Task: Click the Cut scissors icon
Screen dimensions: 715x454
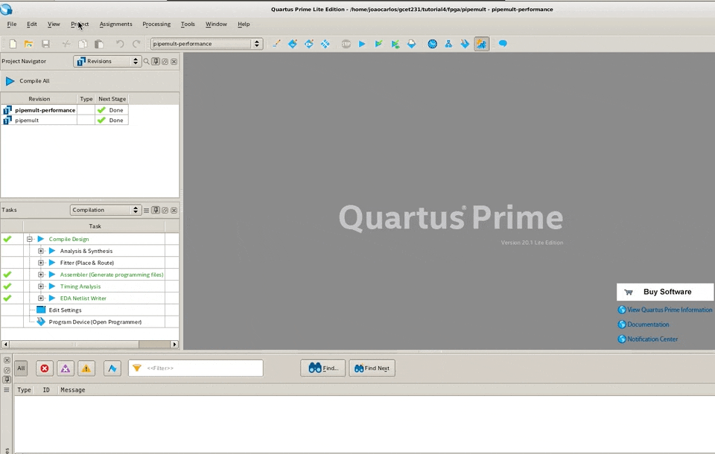Action: [66, 44]
